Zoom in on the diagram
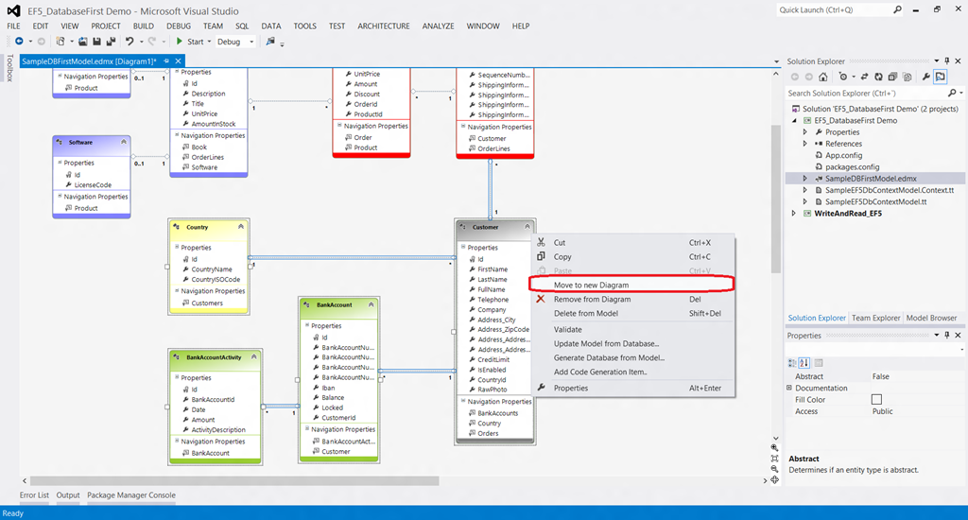968x520 pixels. coord(775,448)
